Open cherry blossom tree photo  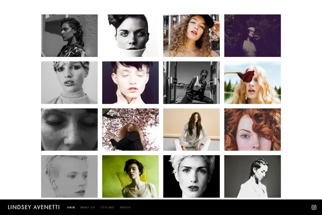click(x=130, y=129)
